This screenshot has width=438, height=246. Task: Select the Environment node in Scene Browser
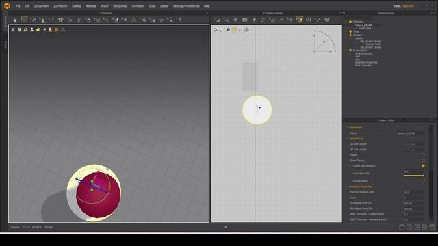(x=360, y=51)
